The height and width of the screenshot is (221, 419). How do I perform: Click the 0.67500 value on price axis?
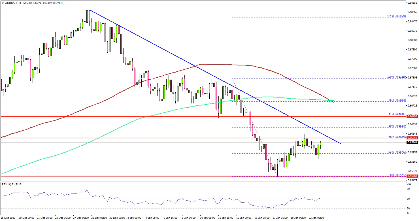412,68
